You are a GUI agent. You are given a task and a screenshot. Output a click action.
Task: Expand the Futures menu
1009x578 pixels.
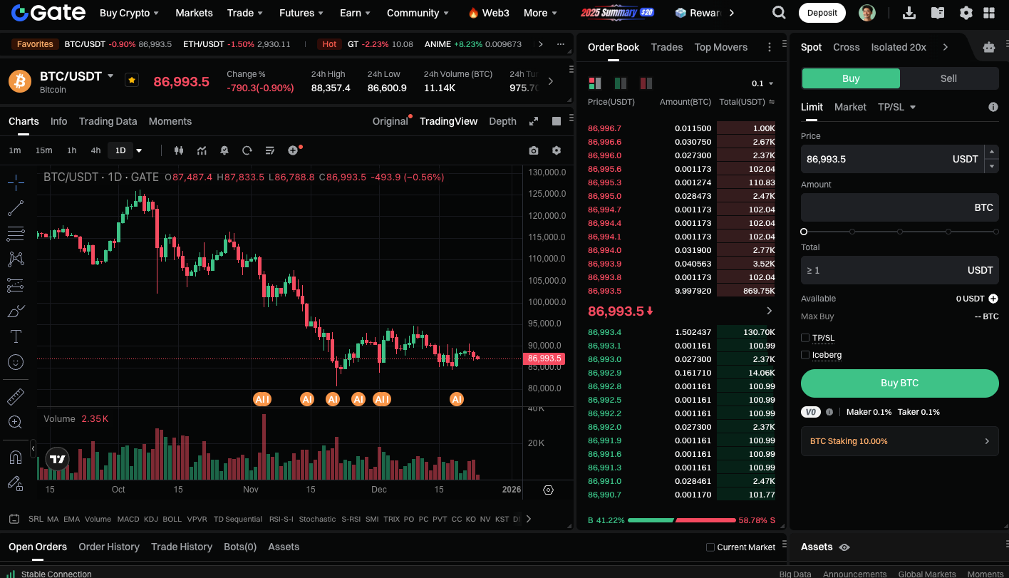301,13
